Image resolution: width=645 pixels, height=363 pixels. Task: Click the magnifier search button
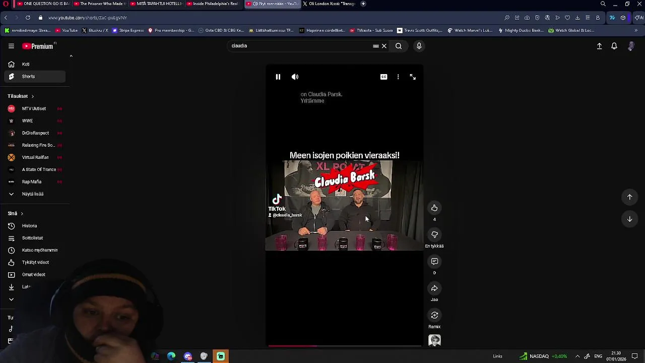399,46
